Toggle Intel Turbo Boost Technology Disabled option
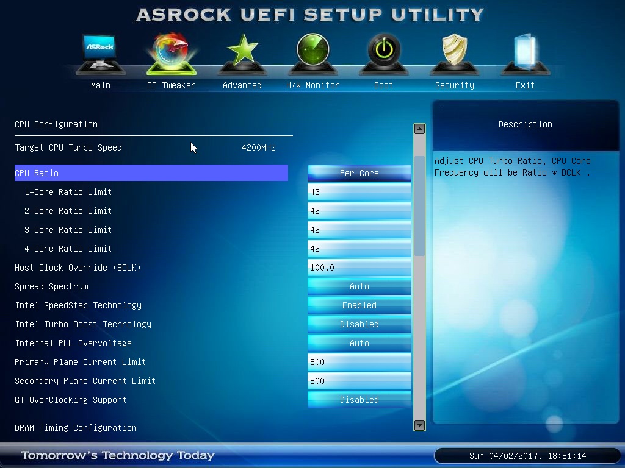Screen dimensions: 625x468 click(x=359, y=324)
